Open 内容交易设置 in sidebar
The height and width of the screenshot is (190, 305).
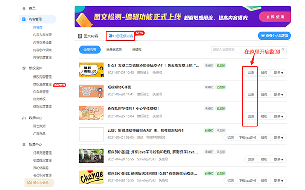click(42, 43)
